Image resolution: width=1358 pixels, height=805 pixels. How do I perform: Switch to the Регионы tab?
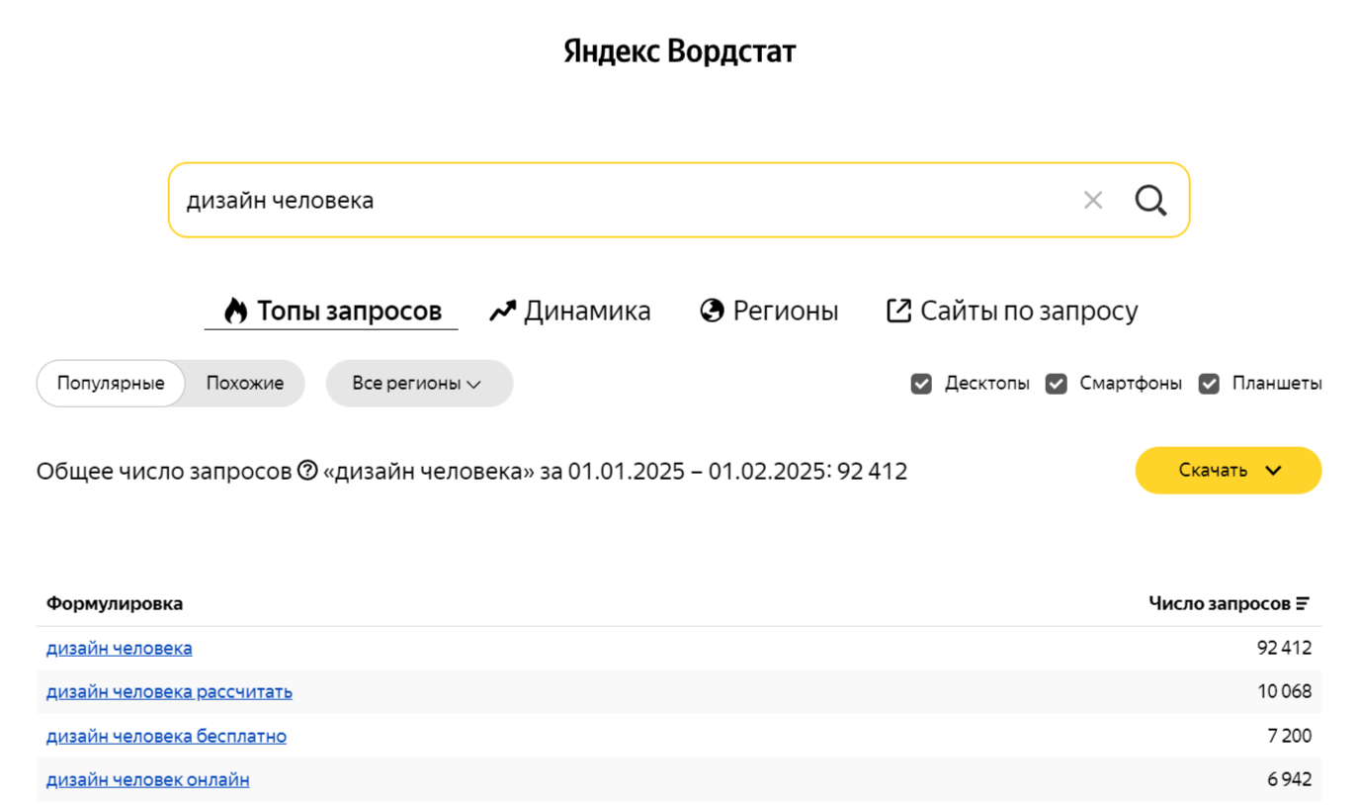pos(769,311)
